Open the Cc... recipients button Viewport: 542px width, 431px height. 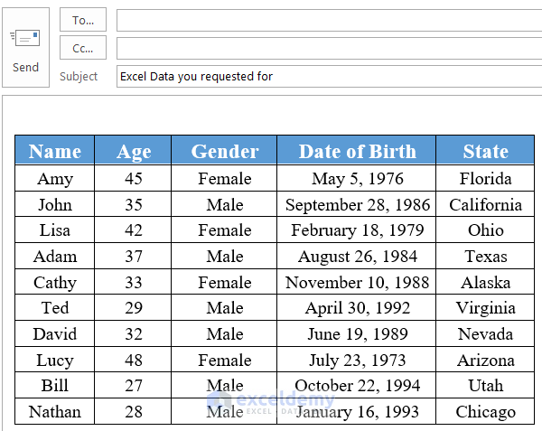pos(83,48)
